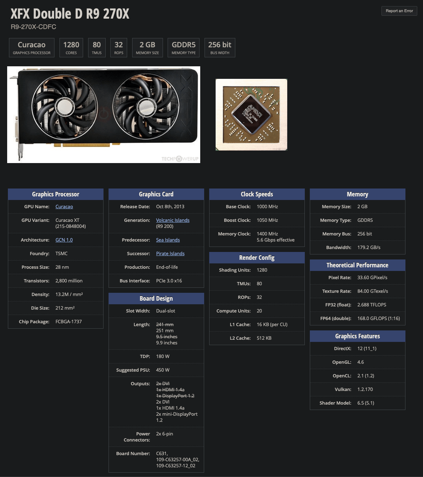Click the 512 KB L2 cache value
Viewport: 423px width, 477px height.
pyautogui.click(x=264, y=338)
